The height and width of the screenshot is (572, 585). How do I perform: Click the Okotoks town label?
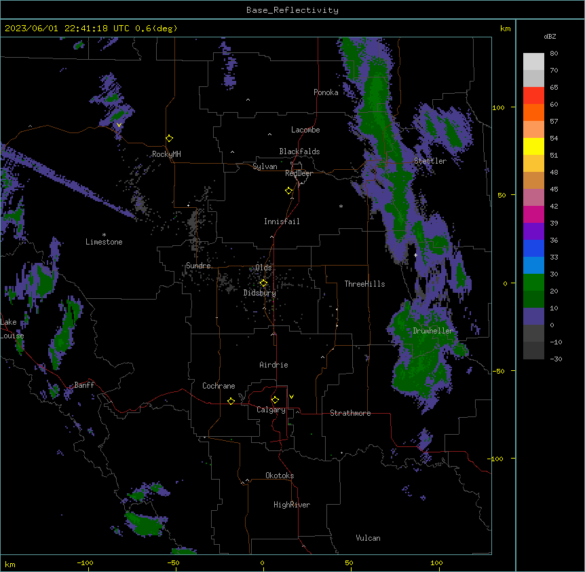pos(280,476)
